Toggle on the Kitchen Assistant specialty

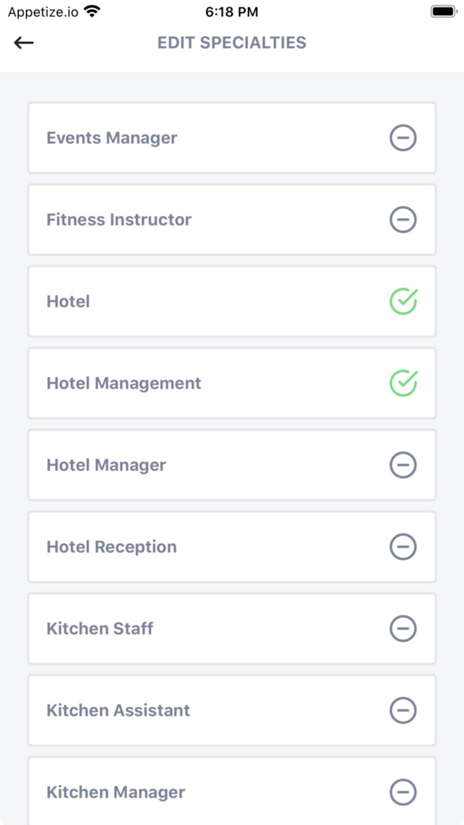click(x=403, y=710)
